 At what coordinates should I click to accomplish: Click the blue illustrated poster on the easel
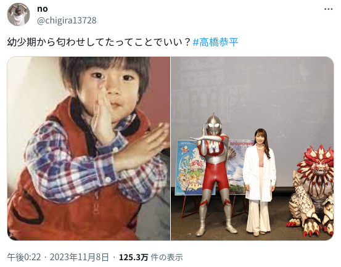click(x=190, y=168)
